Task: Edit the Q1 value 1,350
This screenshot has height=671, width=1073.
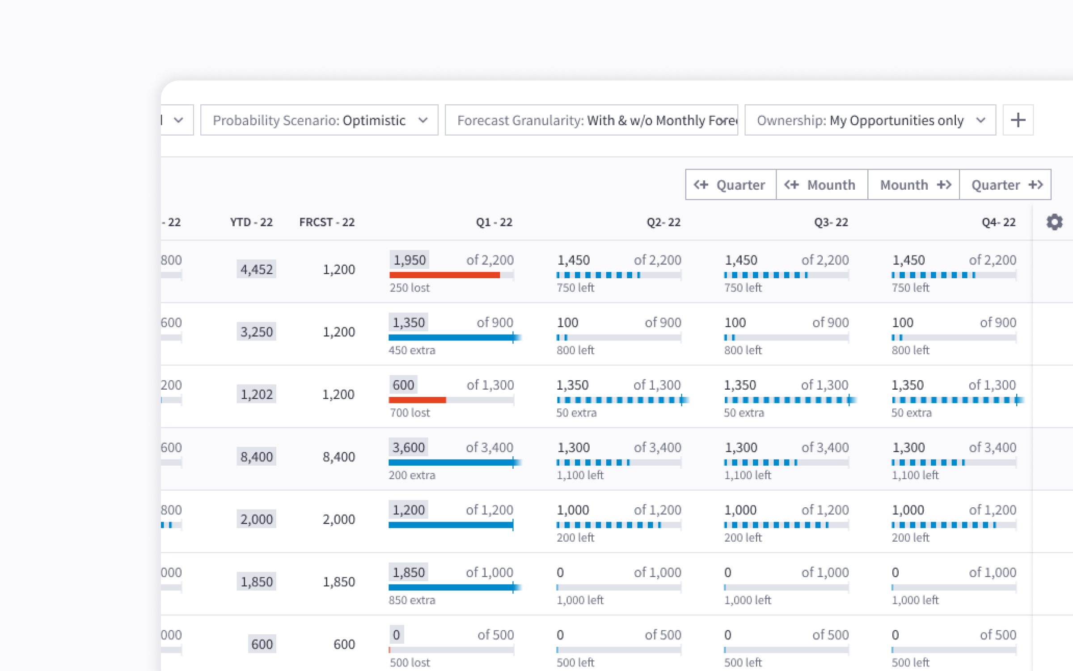Action: (x=409, y=322)
